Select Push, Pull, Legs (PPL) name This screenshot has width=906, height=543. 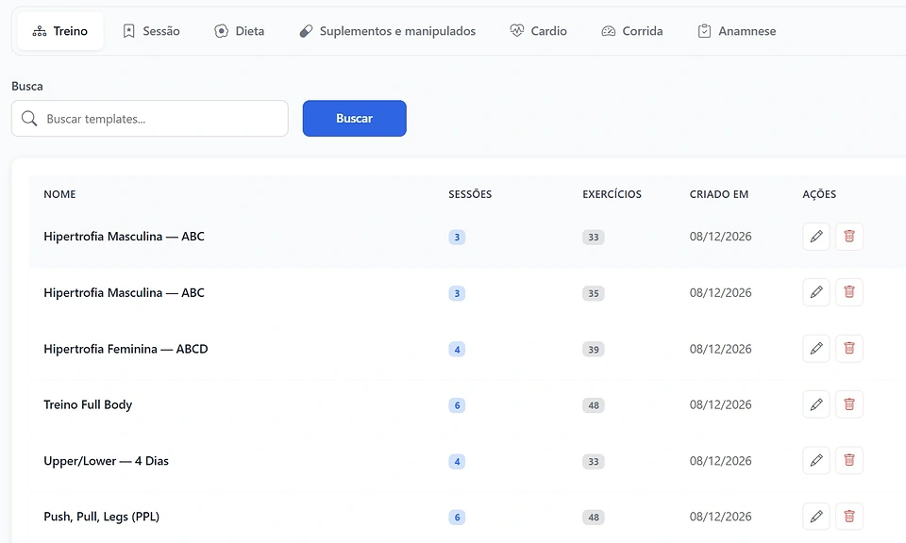101,517
